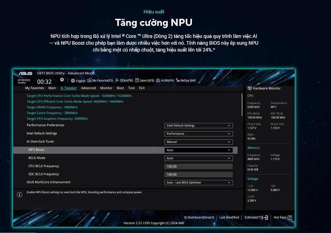This screenshot has height=233, width=331.
Task: Open the Exit tab
Action: (142, 88)
